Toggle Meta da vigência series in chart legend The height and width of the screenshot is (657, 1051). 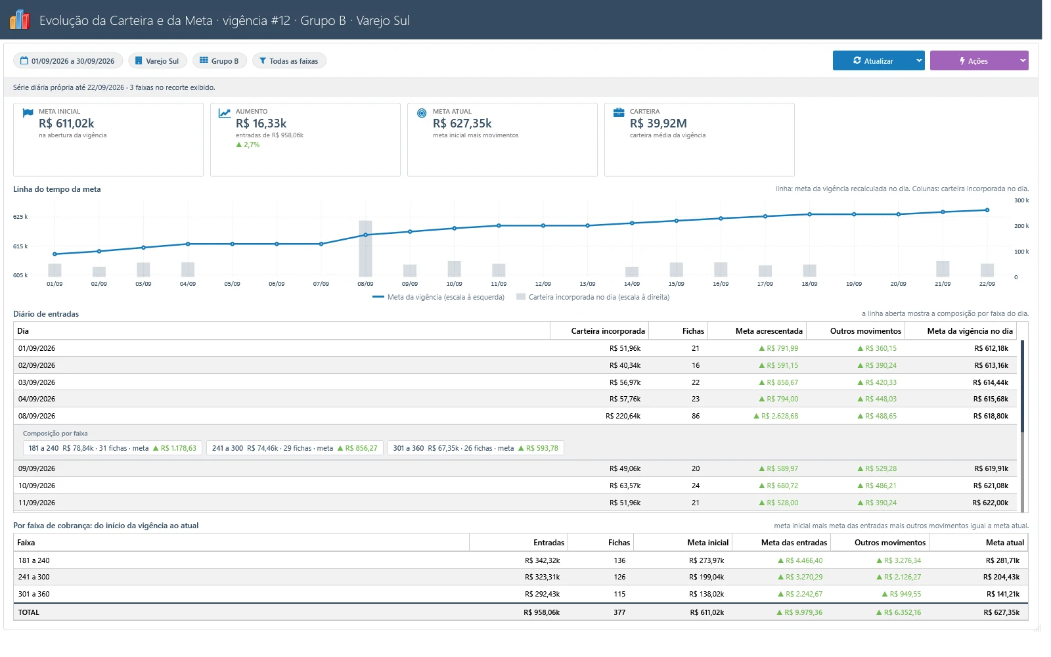click(438, 297)
